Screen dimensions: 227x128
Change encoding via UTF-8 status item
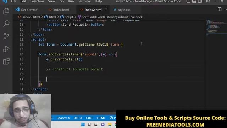(78, 118)
